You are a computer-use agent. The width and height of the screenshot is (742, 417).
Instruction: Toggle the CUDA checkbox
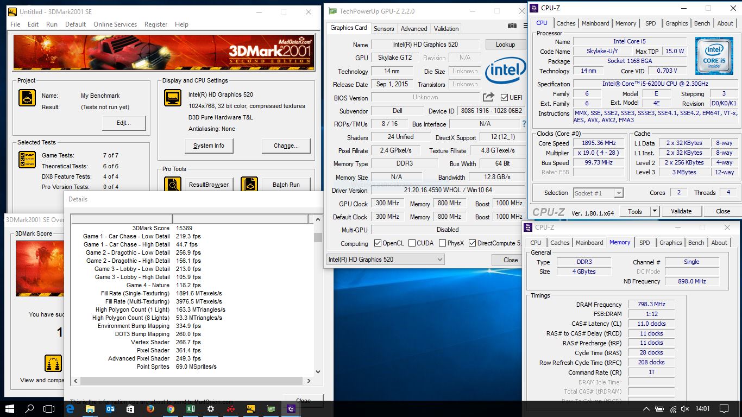(x=412, y=243)
